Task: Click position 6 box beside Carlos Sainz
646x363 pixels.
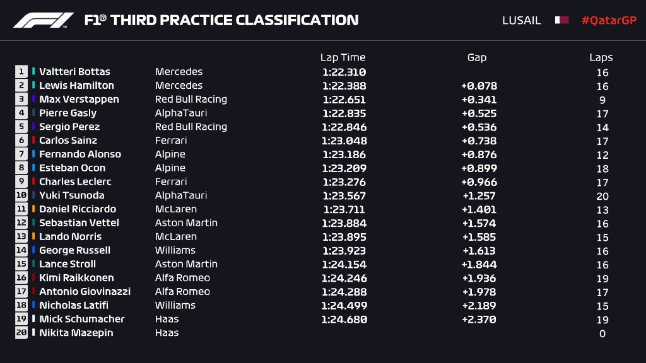Action: (21, 141)
